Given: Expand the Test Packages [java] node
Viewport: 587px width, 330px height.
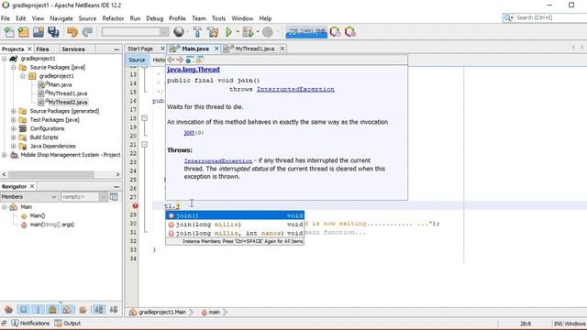Looking at the screenshot, I should 13,120.
